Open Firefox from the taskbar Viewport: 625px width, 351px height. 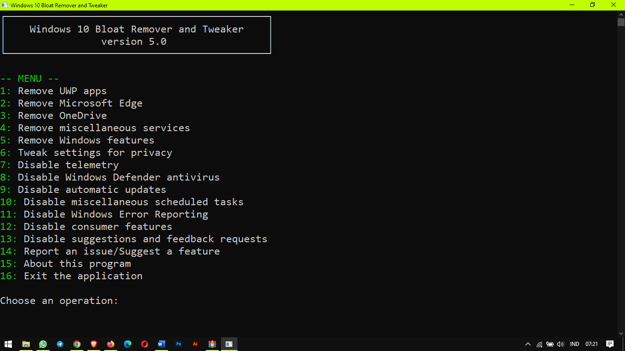111,344
